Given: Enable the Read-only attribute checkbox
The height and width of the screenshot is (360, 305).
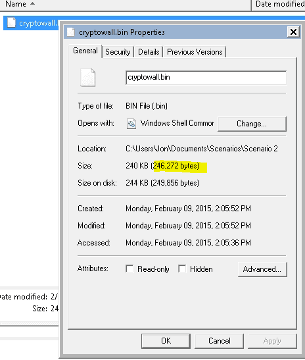Looking at the screenshot, I should (129, 269).
